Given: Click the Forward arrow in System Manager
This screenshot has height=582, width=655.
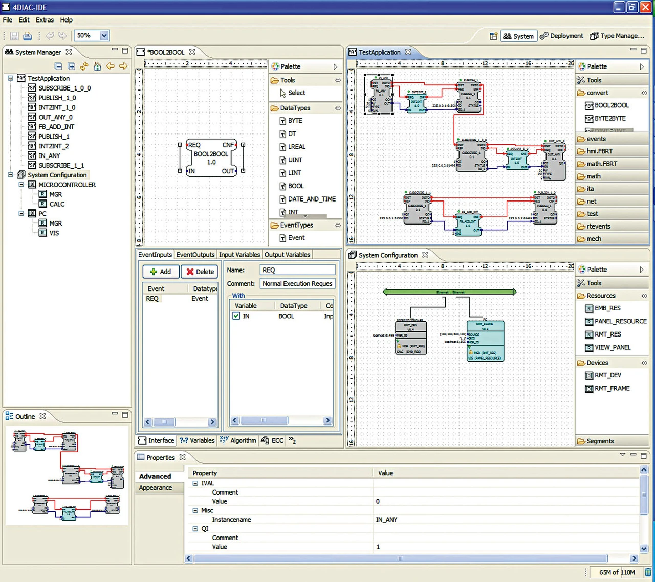Looking at the screenshot, I should (123, 66).
